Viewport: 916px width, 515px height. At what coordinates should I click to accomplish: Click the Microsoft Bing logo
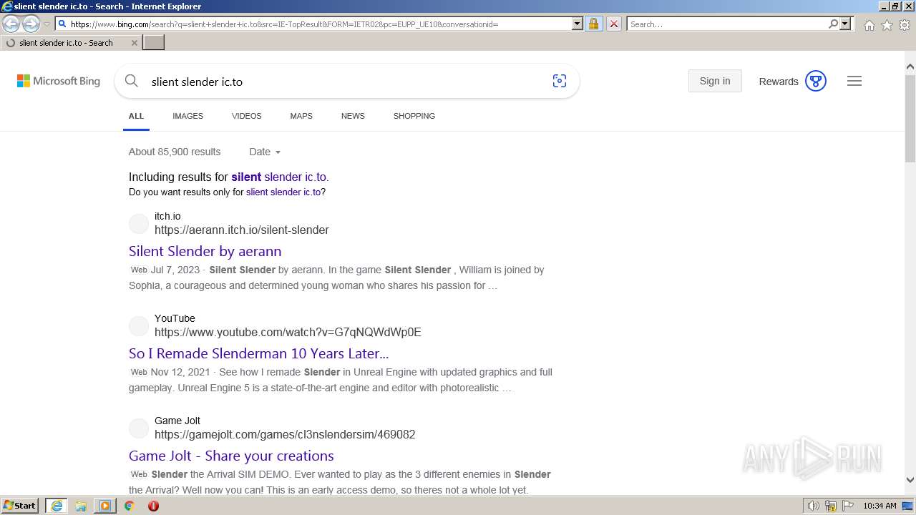pyautogui.click(x=59, y=81)
